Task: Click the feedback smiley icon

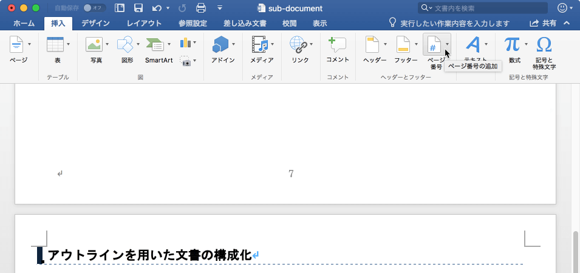Action: coord(562,8)
